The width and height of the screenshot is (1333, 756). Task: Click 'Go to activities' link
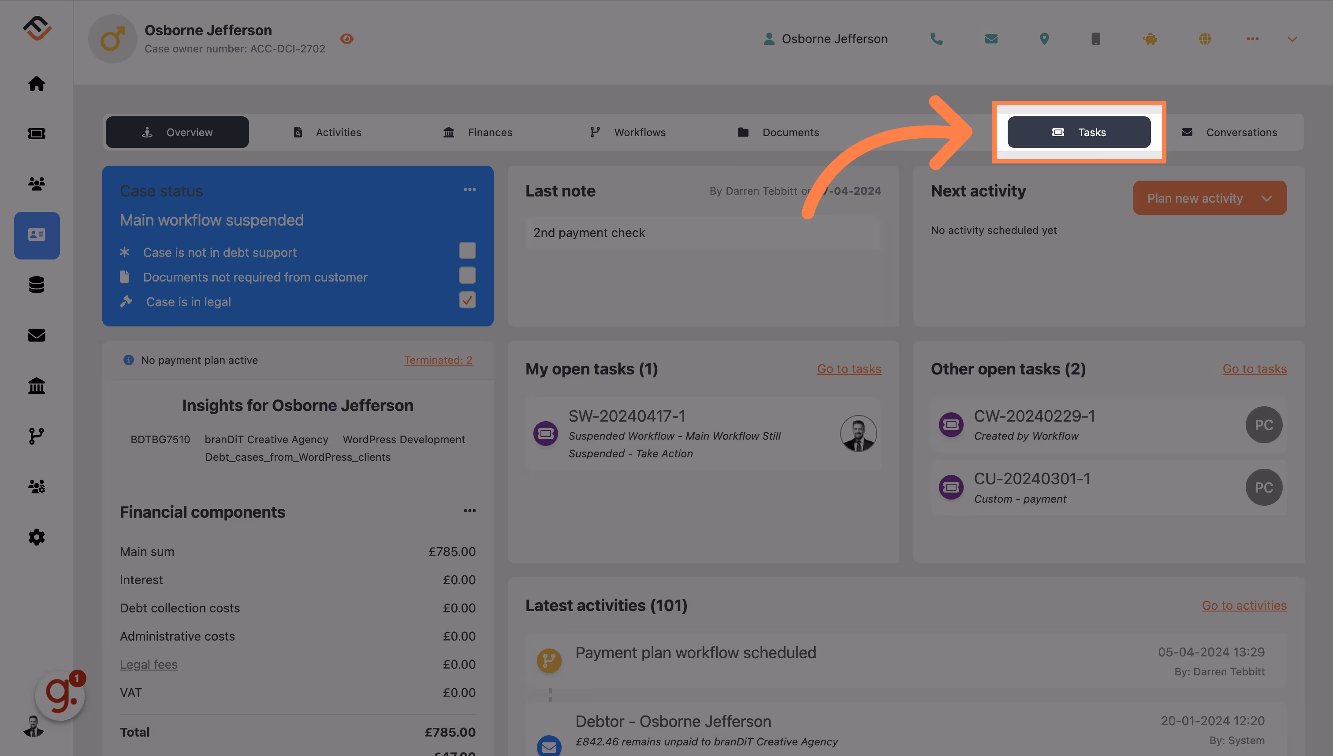[x=1244, y=605]
